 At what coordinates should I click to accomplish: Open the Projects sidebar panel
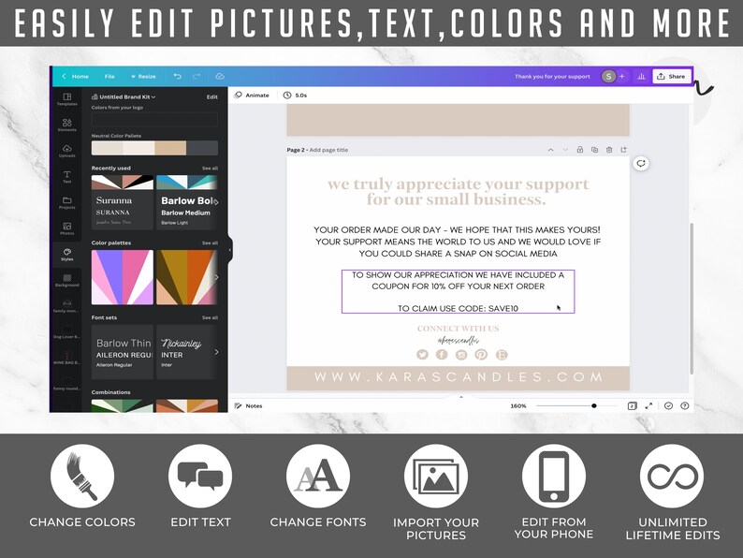click(x=66, y=203)
